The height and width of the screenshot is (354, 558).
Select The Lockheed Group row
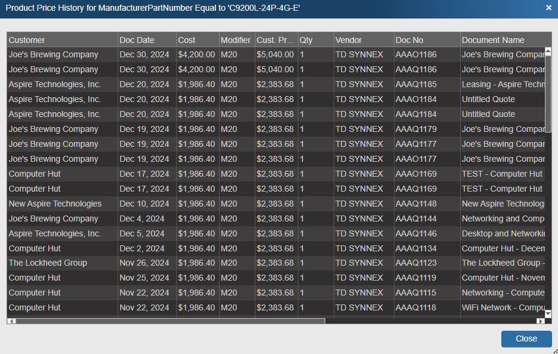click(x=48, y=263)
